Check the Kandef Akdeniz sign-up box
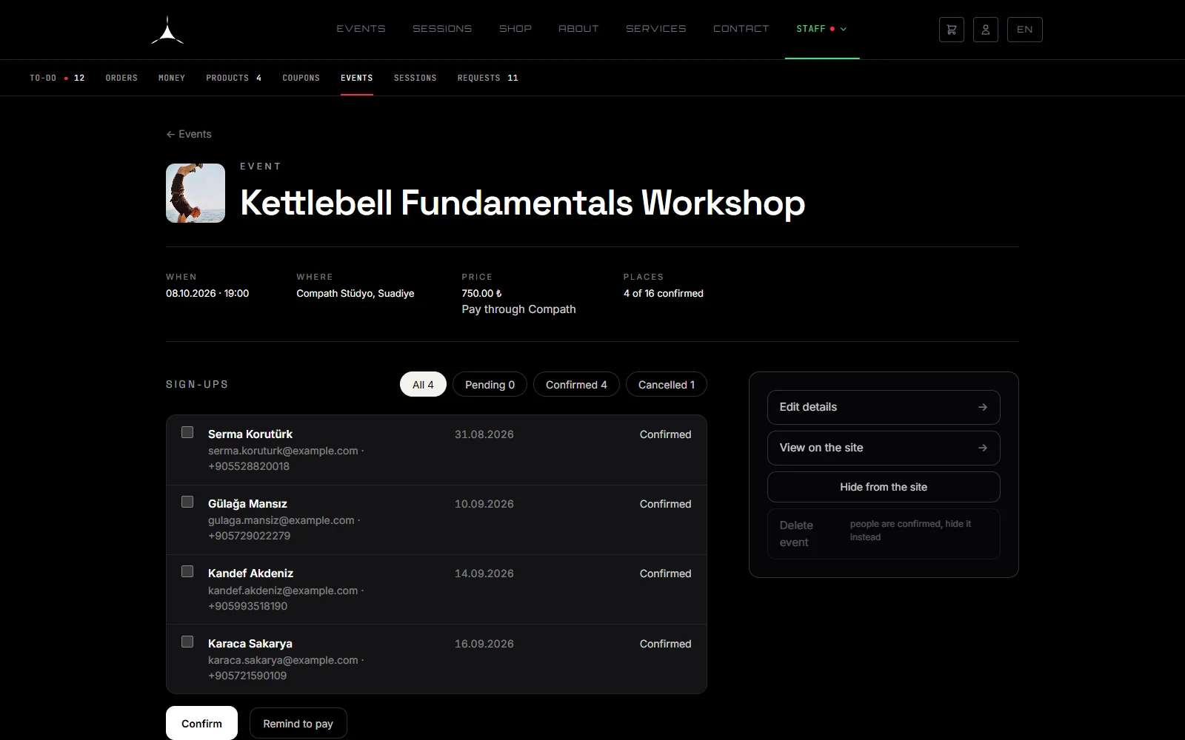Image resolution: width=1185 pixels, height=740 pixels. coord(187,571)
